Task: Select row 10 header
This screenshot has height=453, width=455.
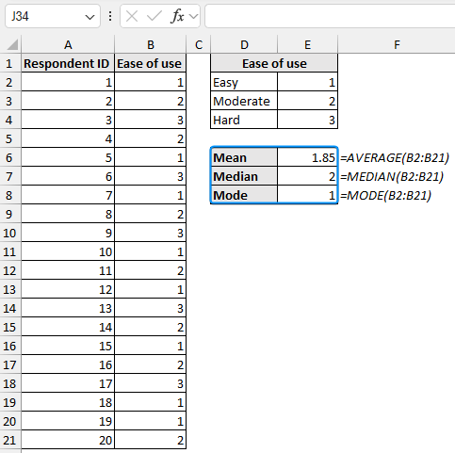Action: 9,233
